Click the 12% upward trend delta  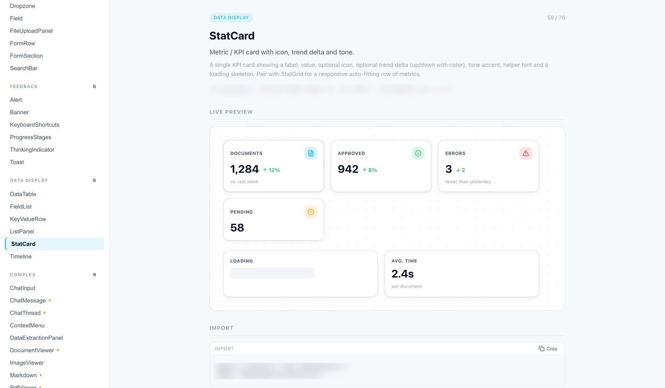(x=271, y=170)
